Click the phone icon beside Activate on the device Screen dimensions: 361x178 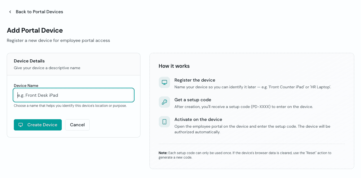[164, 122]
